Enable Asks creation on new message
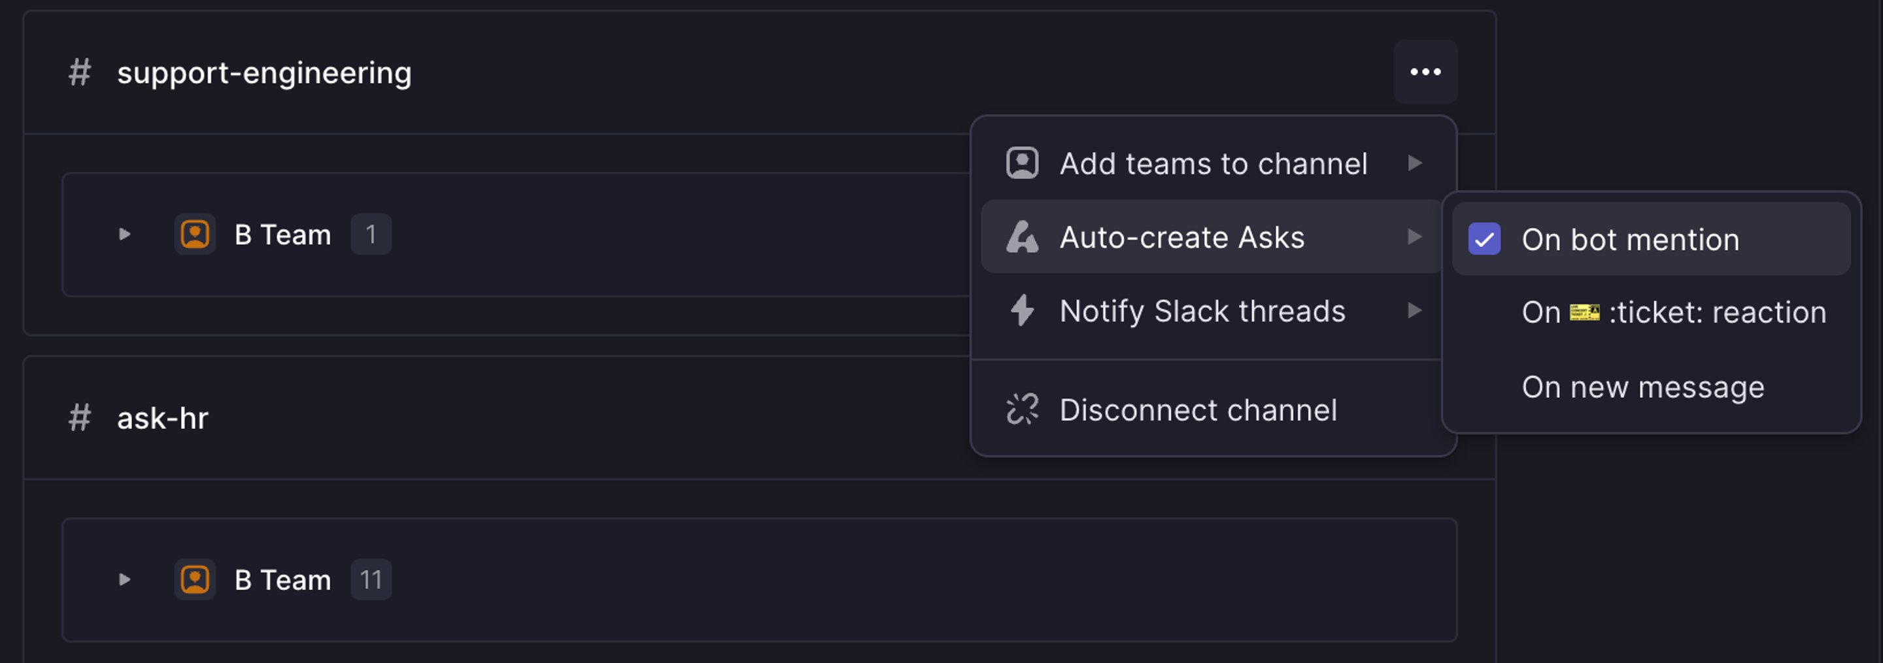Viewport: 1883px width, 663px height. pos(1642,387)
